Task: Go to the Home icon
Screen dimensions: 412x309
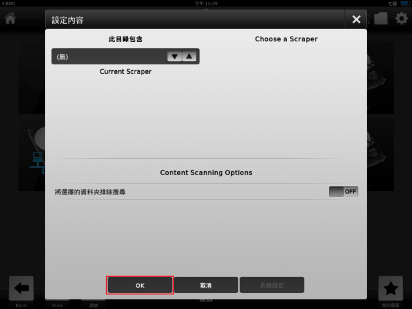Action: (10, 19)
